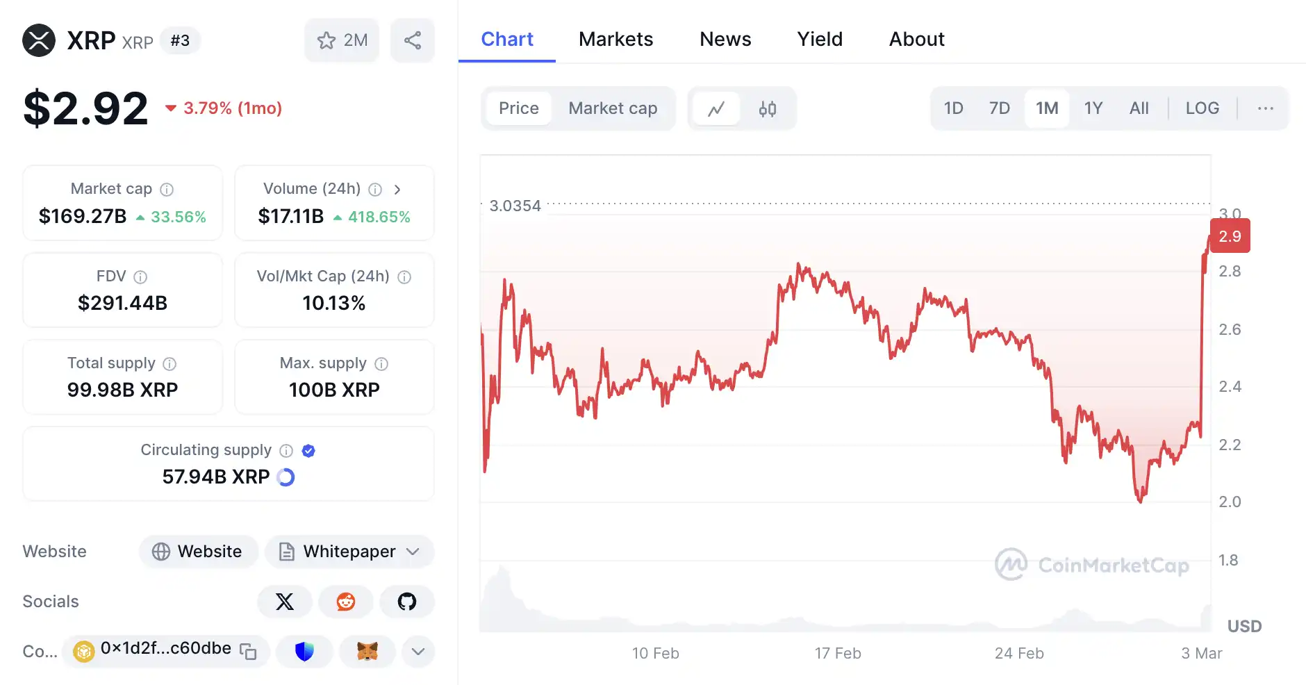Open the Reddit social link
The width and height of the screenshot is (1306, 685).
click(346, 602)
